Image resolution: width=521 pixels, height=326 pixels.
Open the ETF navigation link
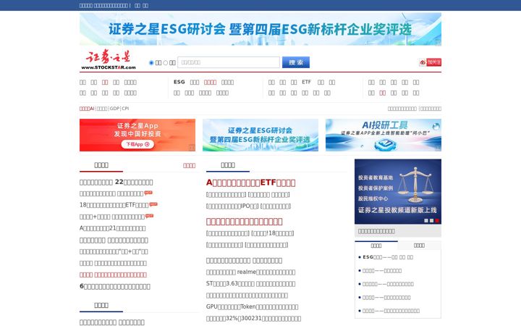306,82
